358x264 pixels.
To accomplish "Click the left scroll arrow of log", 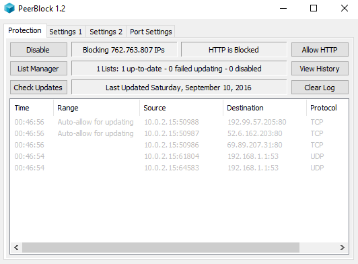I will [x=16, y=248].
